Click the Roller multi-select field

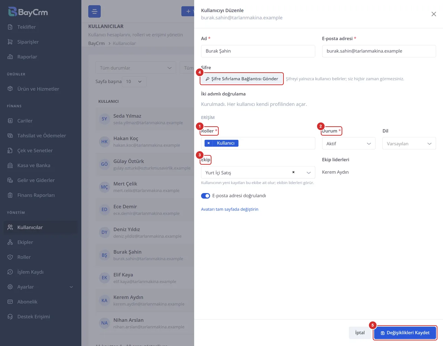[258, 143]
